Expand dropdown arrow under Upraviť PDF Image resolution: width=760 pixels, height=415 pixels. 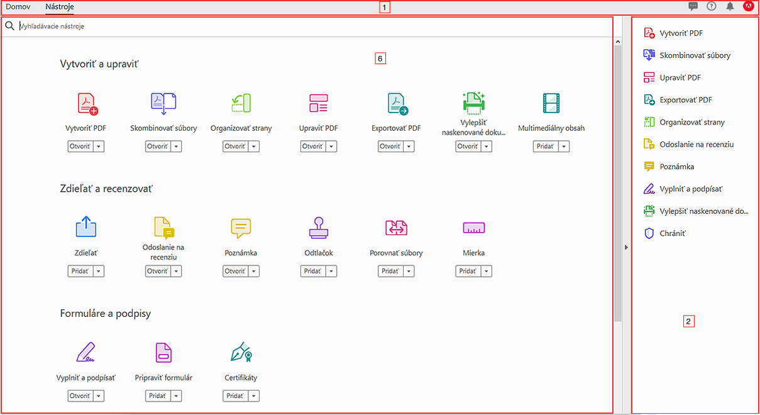[331, 147]
